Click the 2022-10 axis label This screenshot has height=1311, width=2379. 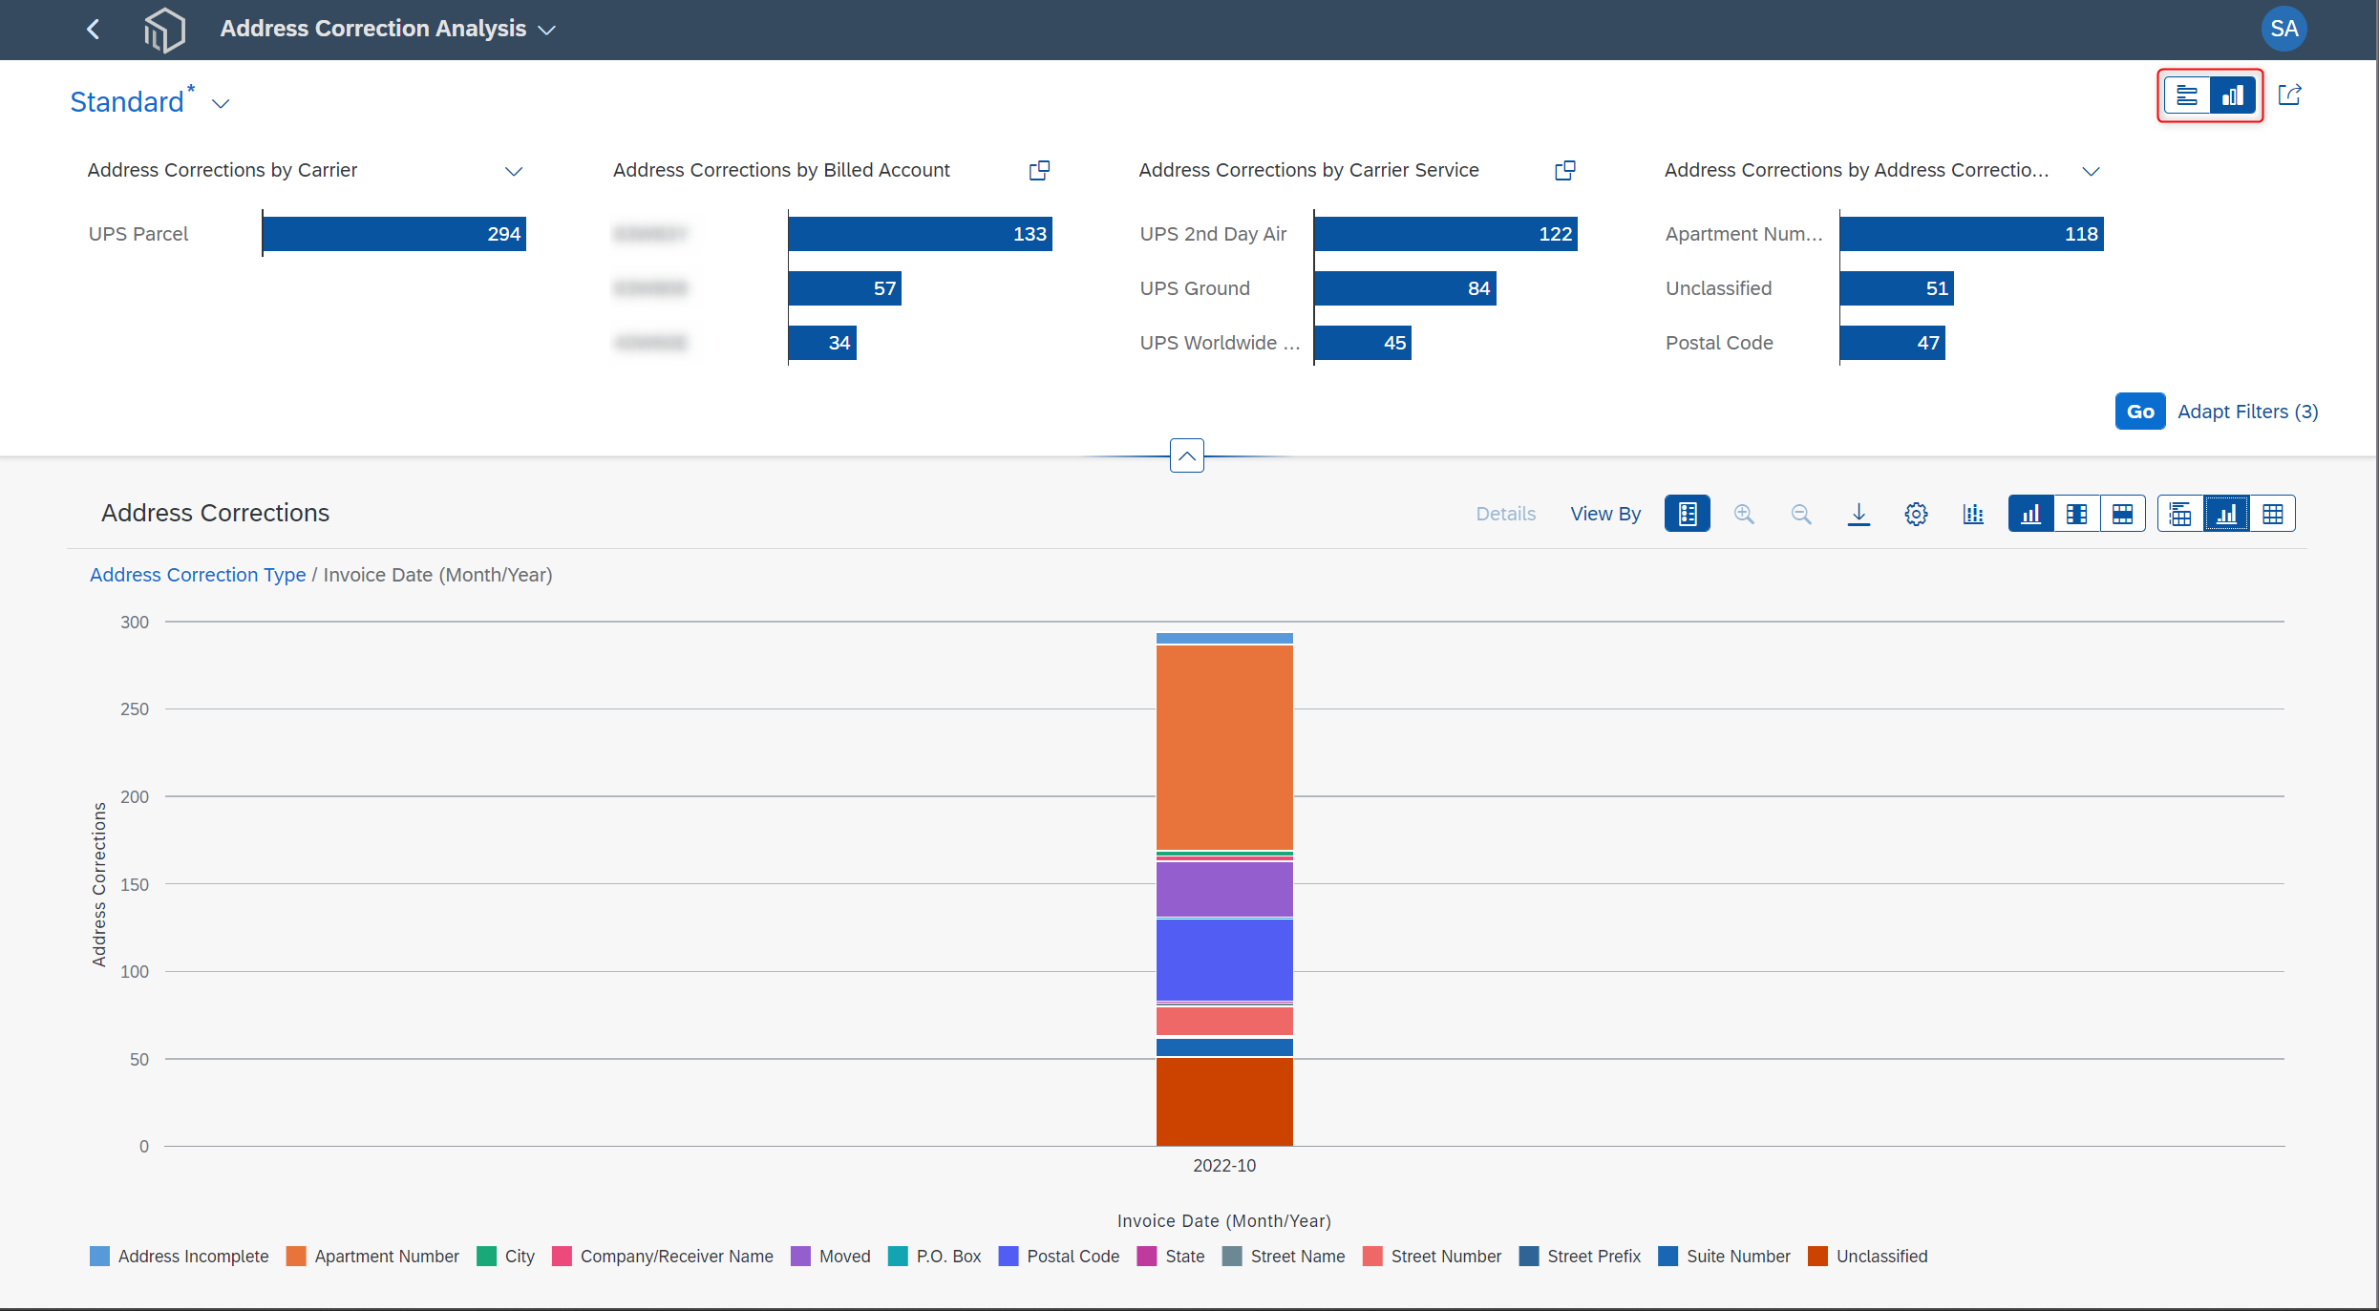(1224, 1166)
